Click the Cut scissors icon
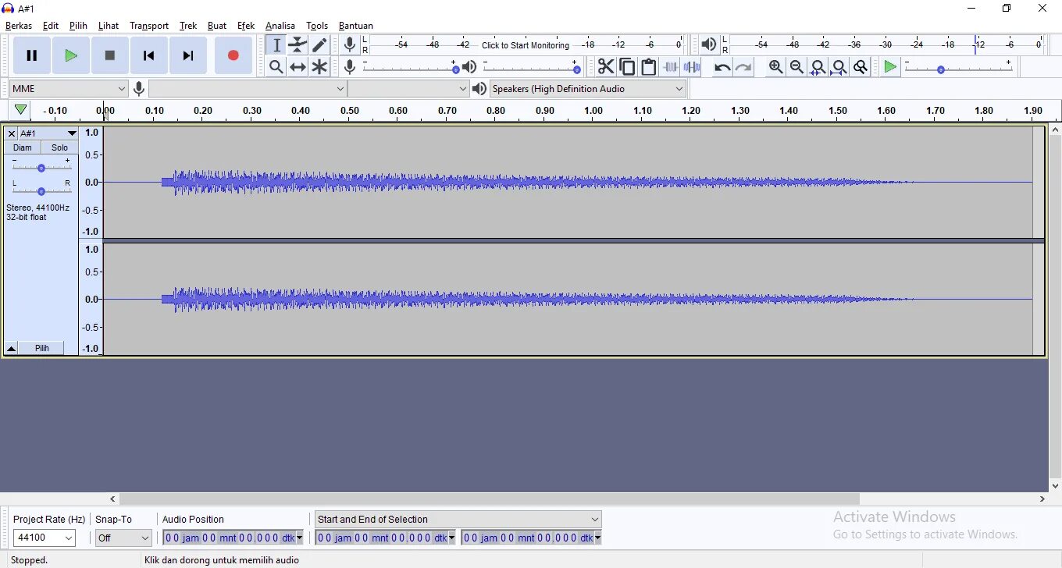 (605, 67)
